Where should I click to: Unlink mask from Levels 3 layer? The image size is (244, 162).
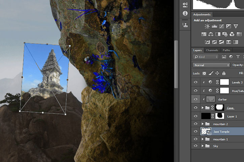pyautogui.click(x=217, y=82)
